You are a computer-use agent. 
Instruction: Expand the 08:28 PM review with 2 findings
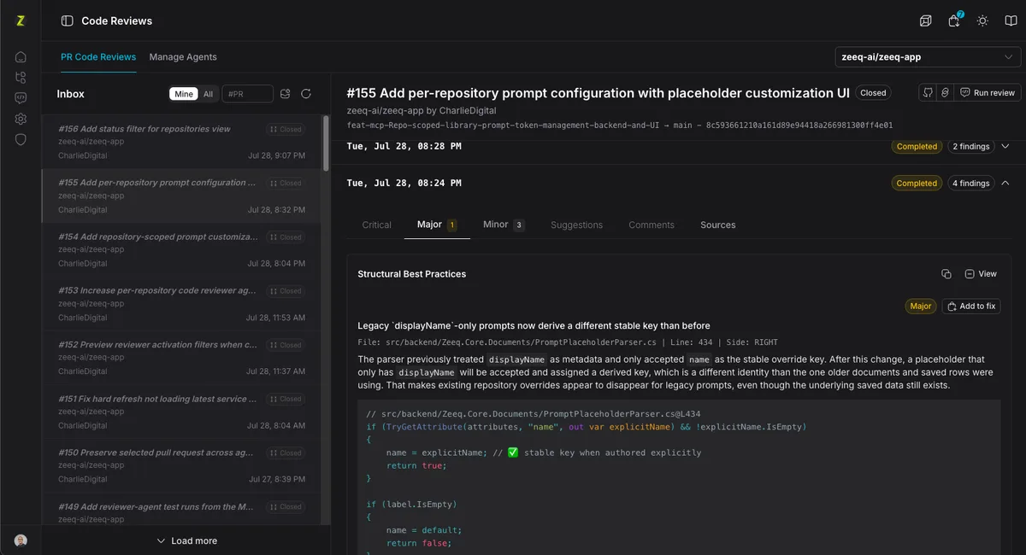[1005, 147]
